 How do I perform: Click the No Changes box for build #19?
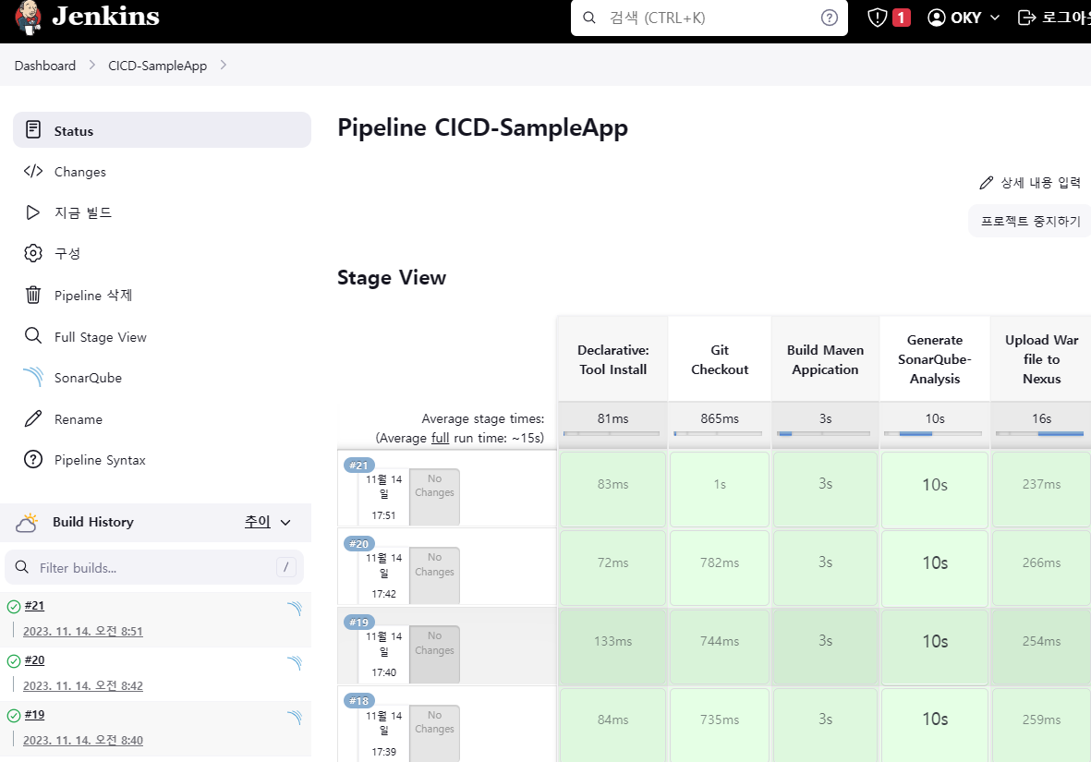tap(434, 654)
